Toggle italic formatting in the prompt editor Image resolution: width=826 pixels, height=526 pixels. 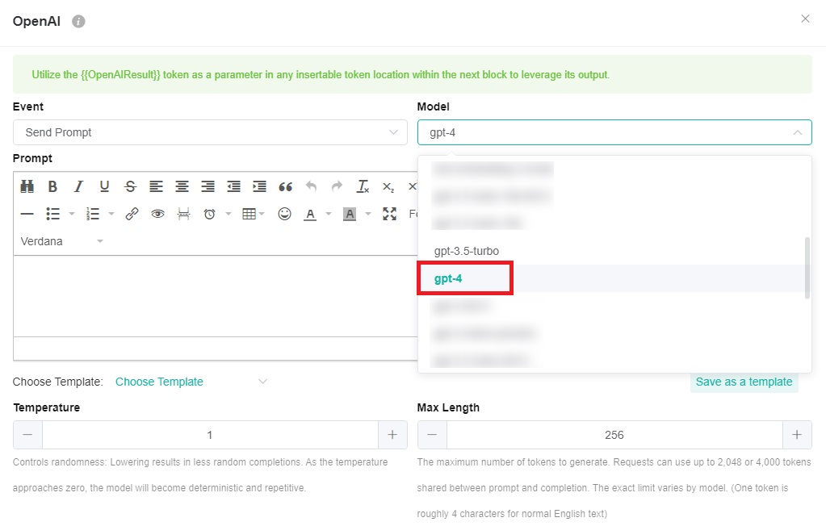pyautogui.click(x=78, y=186)
